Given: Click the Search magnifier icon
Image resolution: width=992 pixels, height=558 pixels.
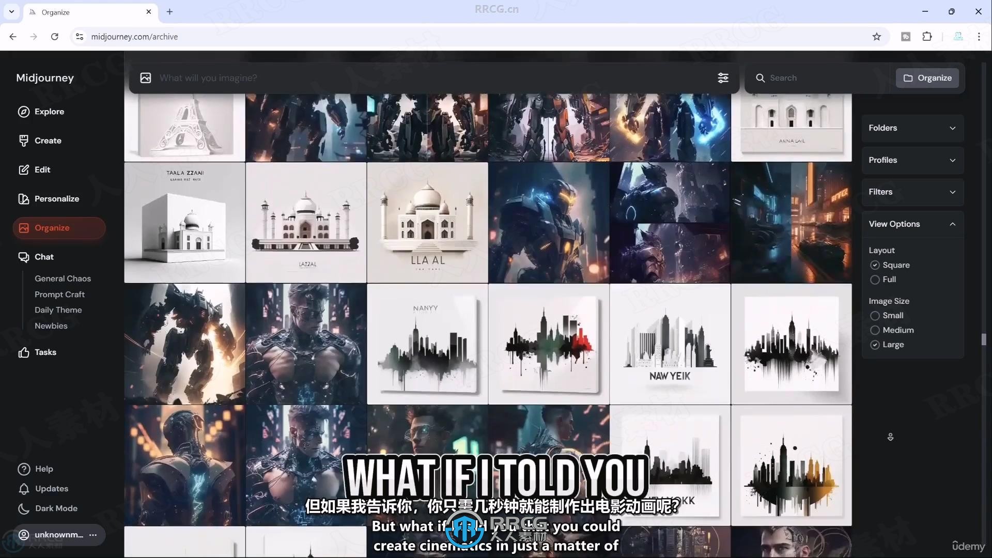Looking at the screenshot, I should click(x=760, y=78).
